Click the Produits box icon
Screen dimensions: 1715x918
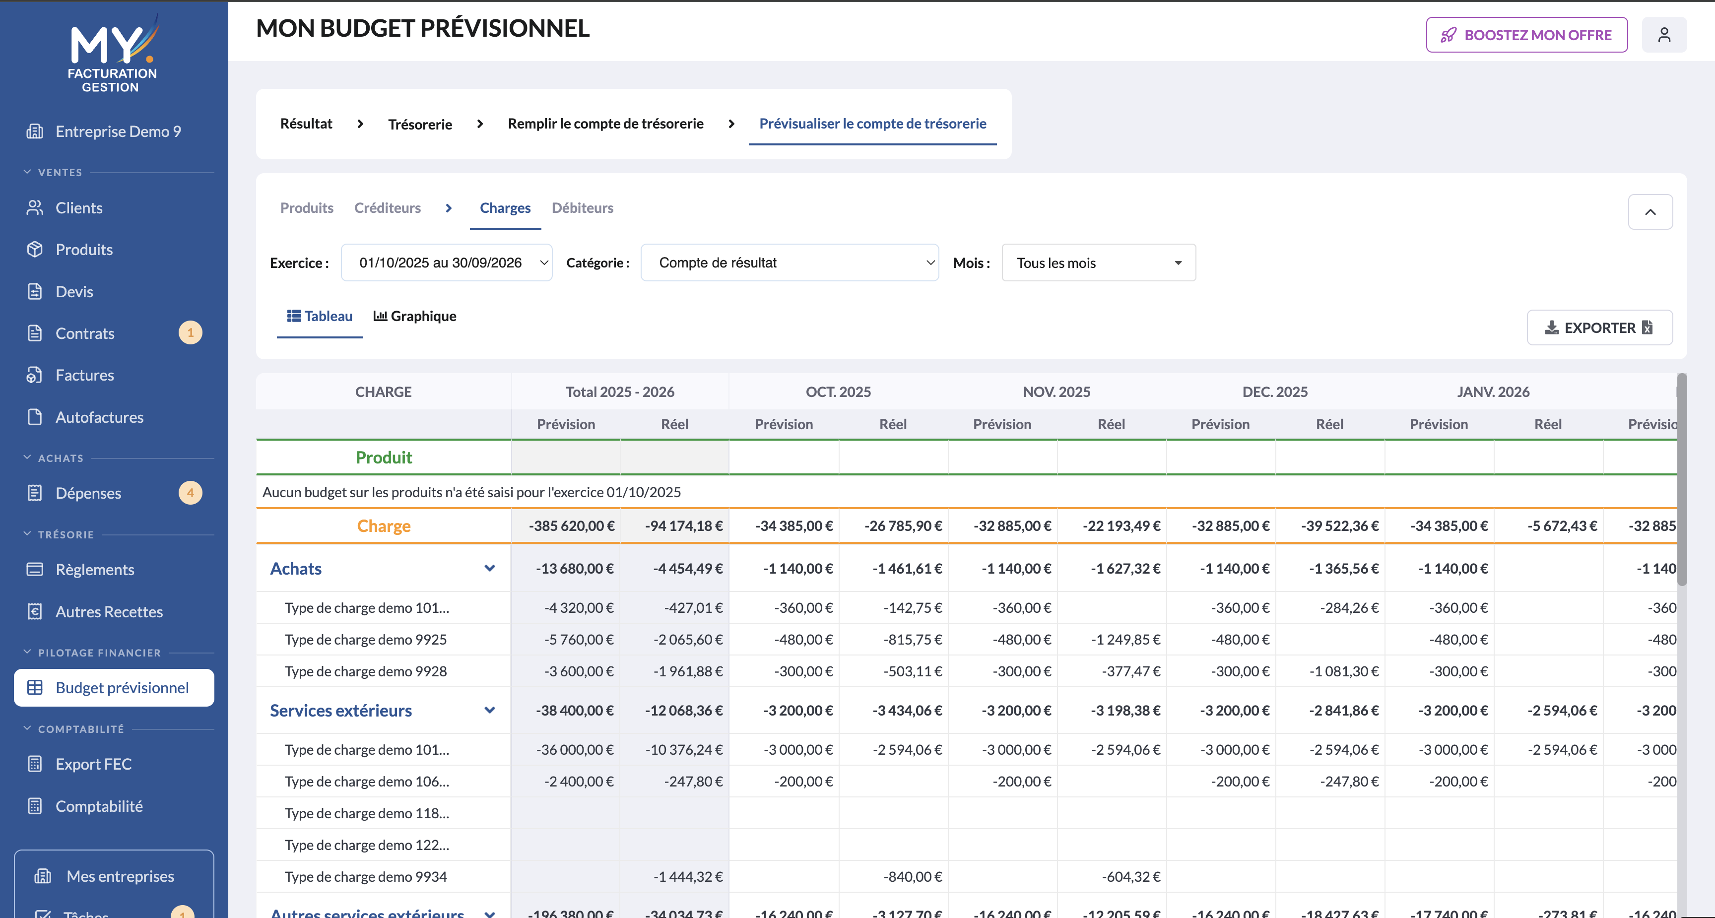pyautogui.click(x=35, y=249)
